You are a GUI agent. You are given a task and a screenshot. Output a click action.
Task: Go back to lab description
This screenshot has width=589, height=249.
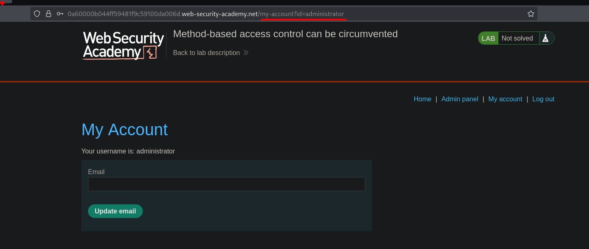tap(206, 53)
